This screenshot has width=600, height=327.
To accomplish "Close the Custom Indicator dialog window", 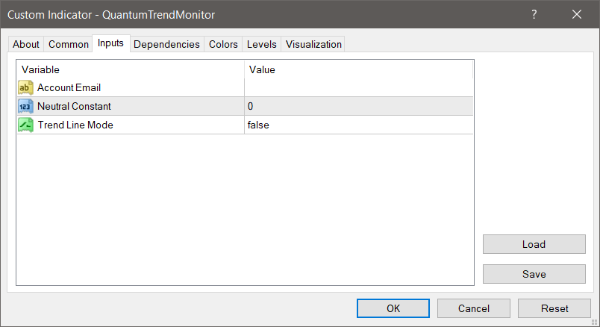I will [x=577, y=14].
